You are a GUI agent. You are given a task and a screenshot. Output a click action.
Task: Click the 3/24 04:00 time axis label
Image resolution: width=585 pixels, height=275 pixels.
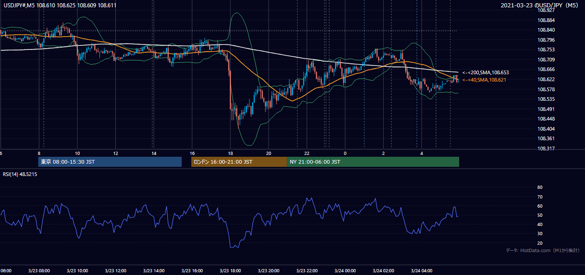coord(422,271)
